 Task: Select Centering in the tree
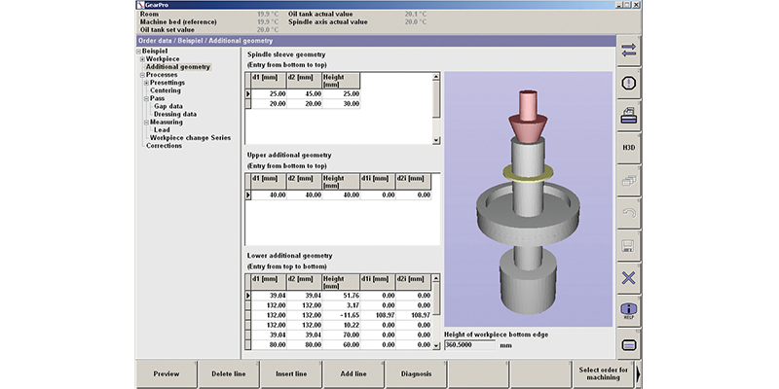pyautogui.click(x=166, y=90)
